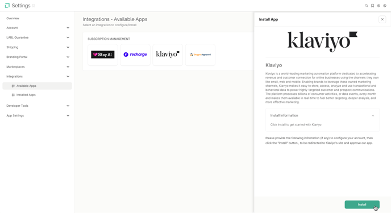Click Integrations in the sidebar
391x213 pixels.
[x=14, y=77]
